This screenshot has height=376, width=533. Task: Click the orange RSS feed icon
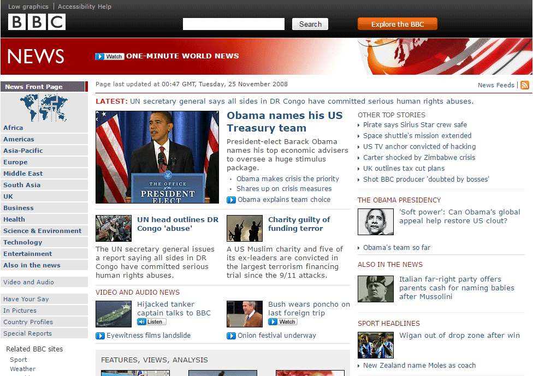tap(524, 85)
